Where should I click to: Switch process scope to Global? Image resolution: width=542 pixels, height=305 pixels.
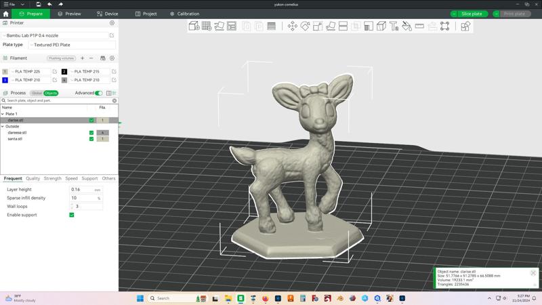point(37,93)
